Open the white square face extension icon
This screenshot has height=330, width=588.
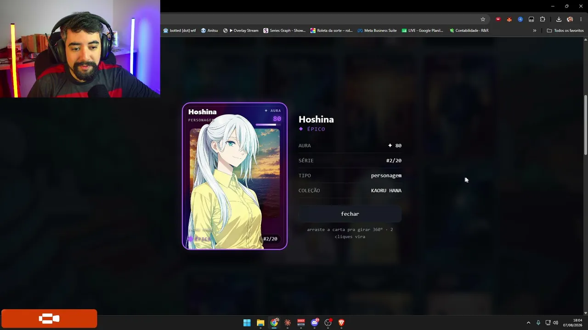(531, 19)
